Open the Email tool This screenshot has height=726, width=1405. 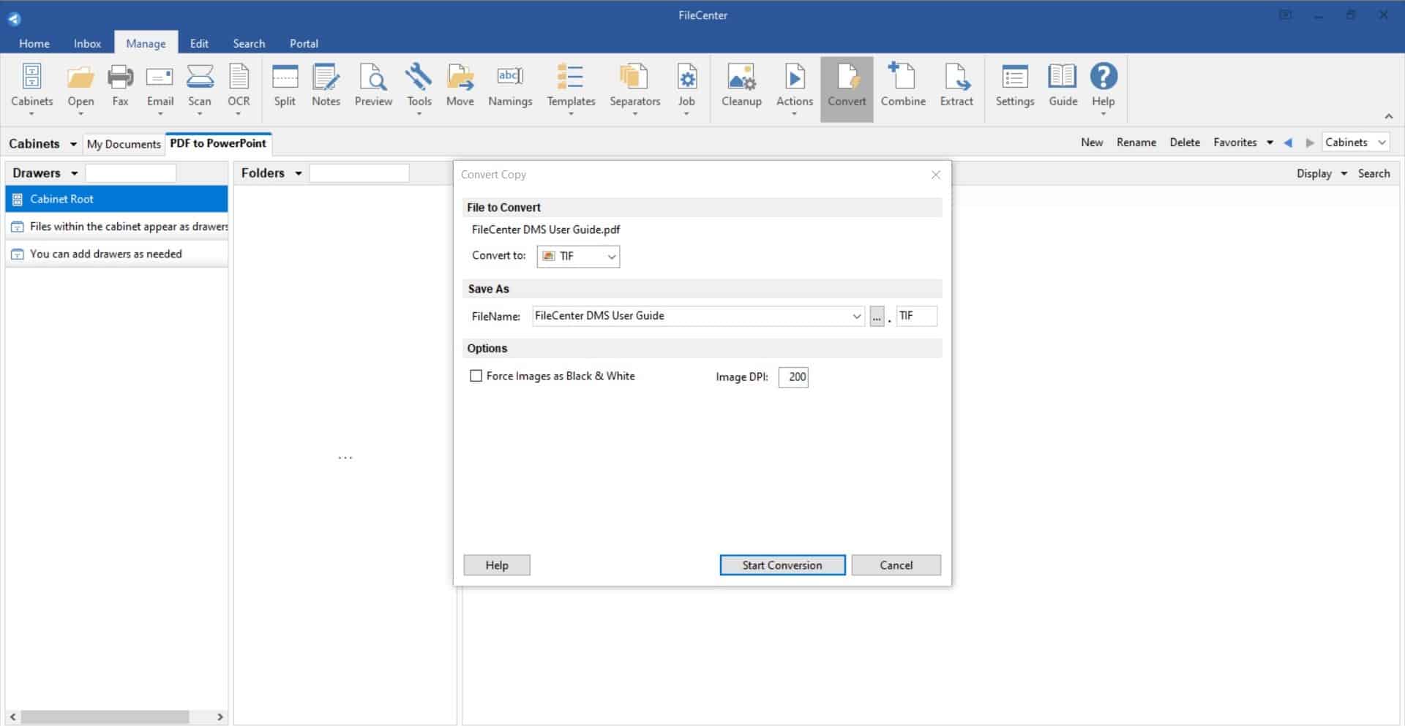(160, 87)
